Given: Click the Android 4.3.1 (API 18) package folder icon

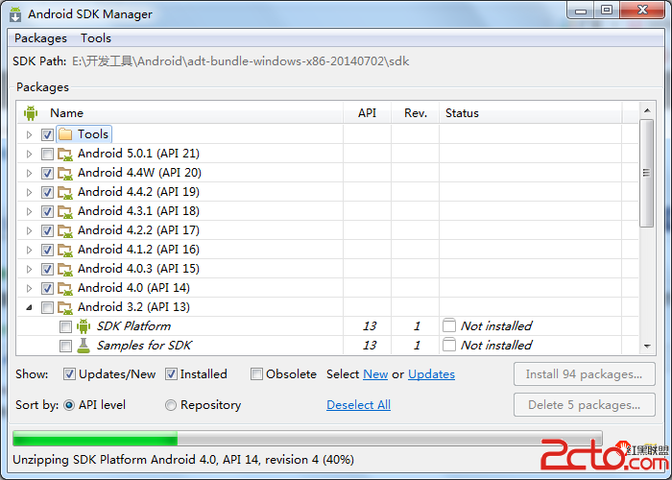Looking at the screenshot, I should (65, 211).
